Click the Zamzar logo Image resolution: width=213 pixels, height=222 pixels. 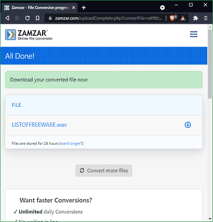(x=29, y=35)
